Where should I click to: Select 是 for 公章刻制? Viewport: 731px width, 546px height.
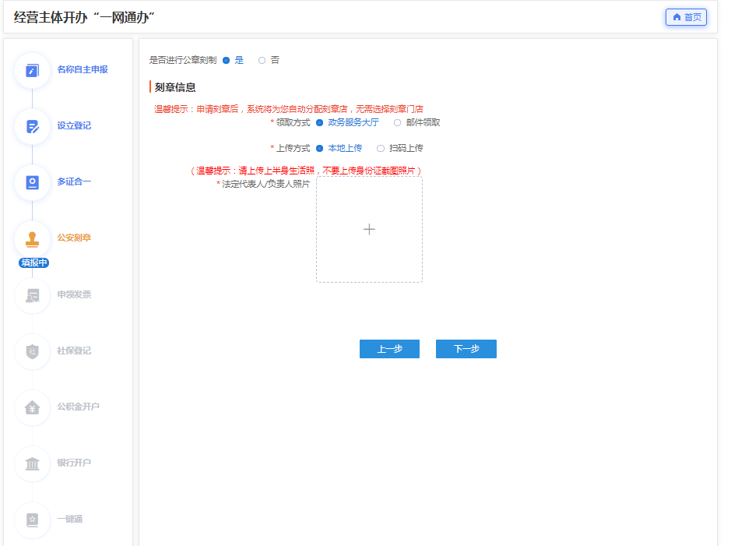pyautogui.click(x=226, y=60)
